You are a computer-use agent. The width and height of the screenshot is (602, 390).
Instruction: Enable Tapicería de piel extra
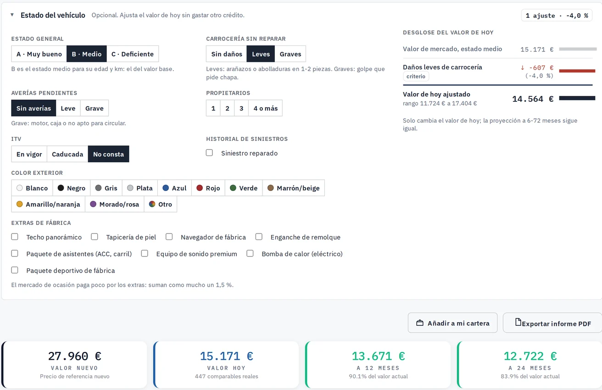pyautogui.click(x=95, y=237)
